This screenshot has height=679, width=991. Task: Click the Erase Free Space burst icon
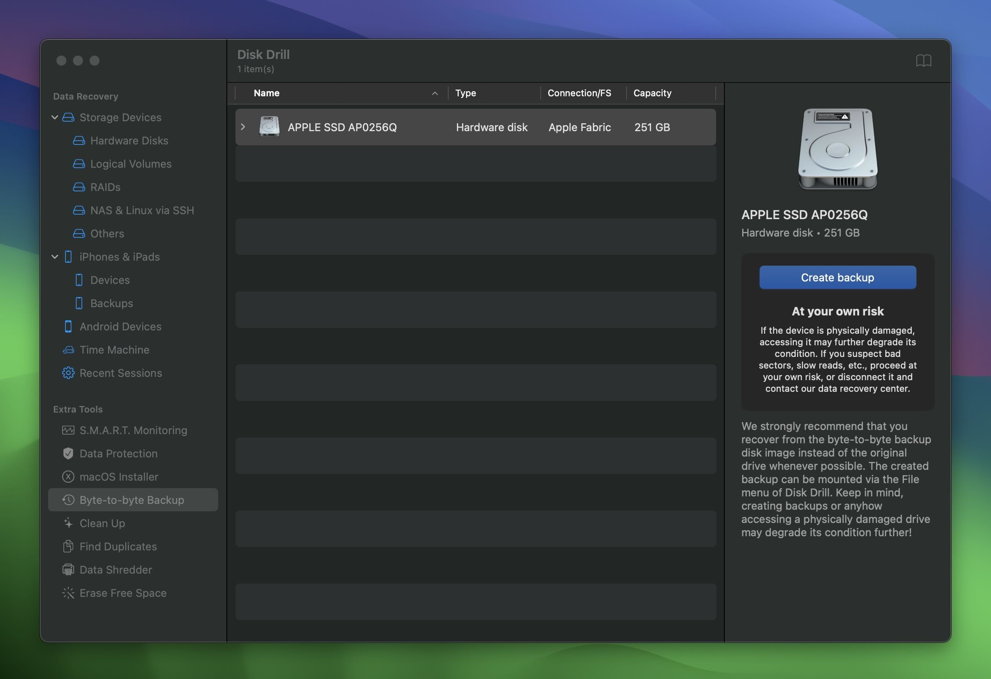coord(68,593)
